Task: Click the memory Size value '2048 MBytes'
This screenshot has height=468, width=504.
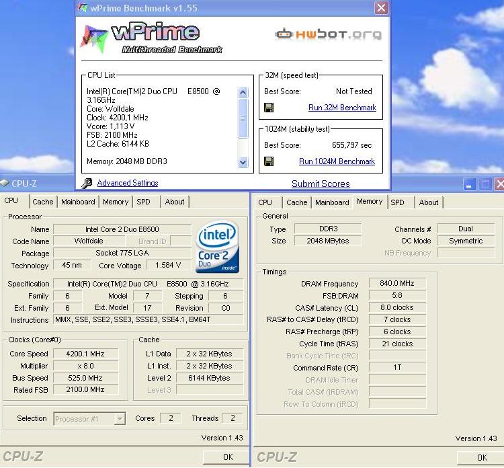Action: (x=328, y=241)
